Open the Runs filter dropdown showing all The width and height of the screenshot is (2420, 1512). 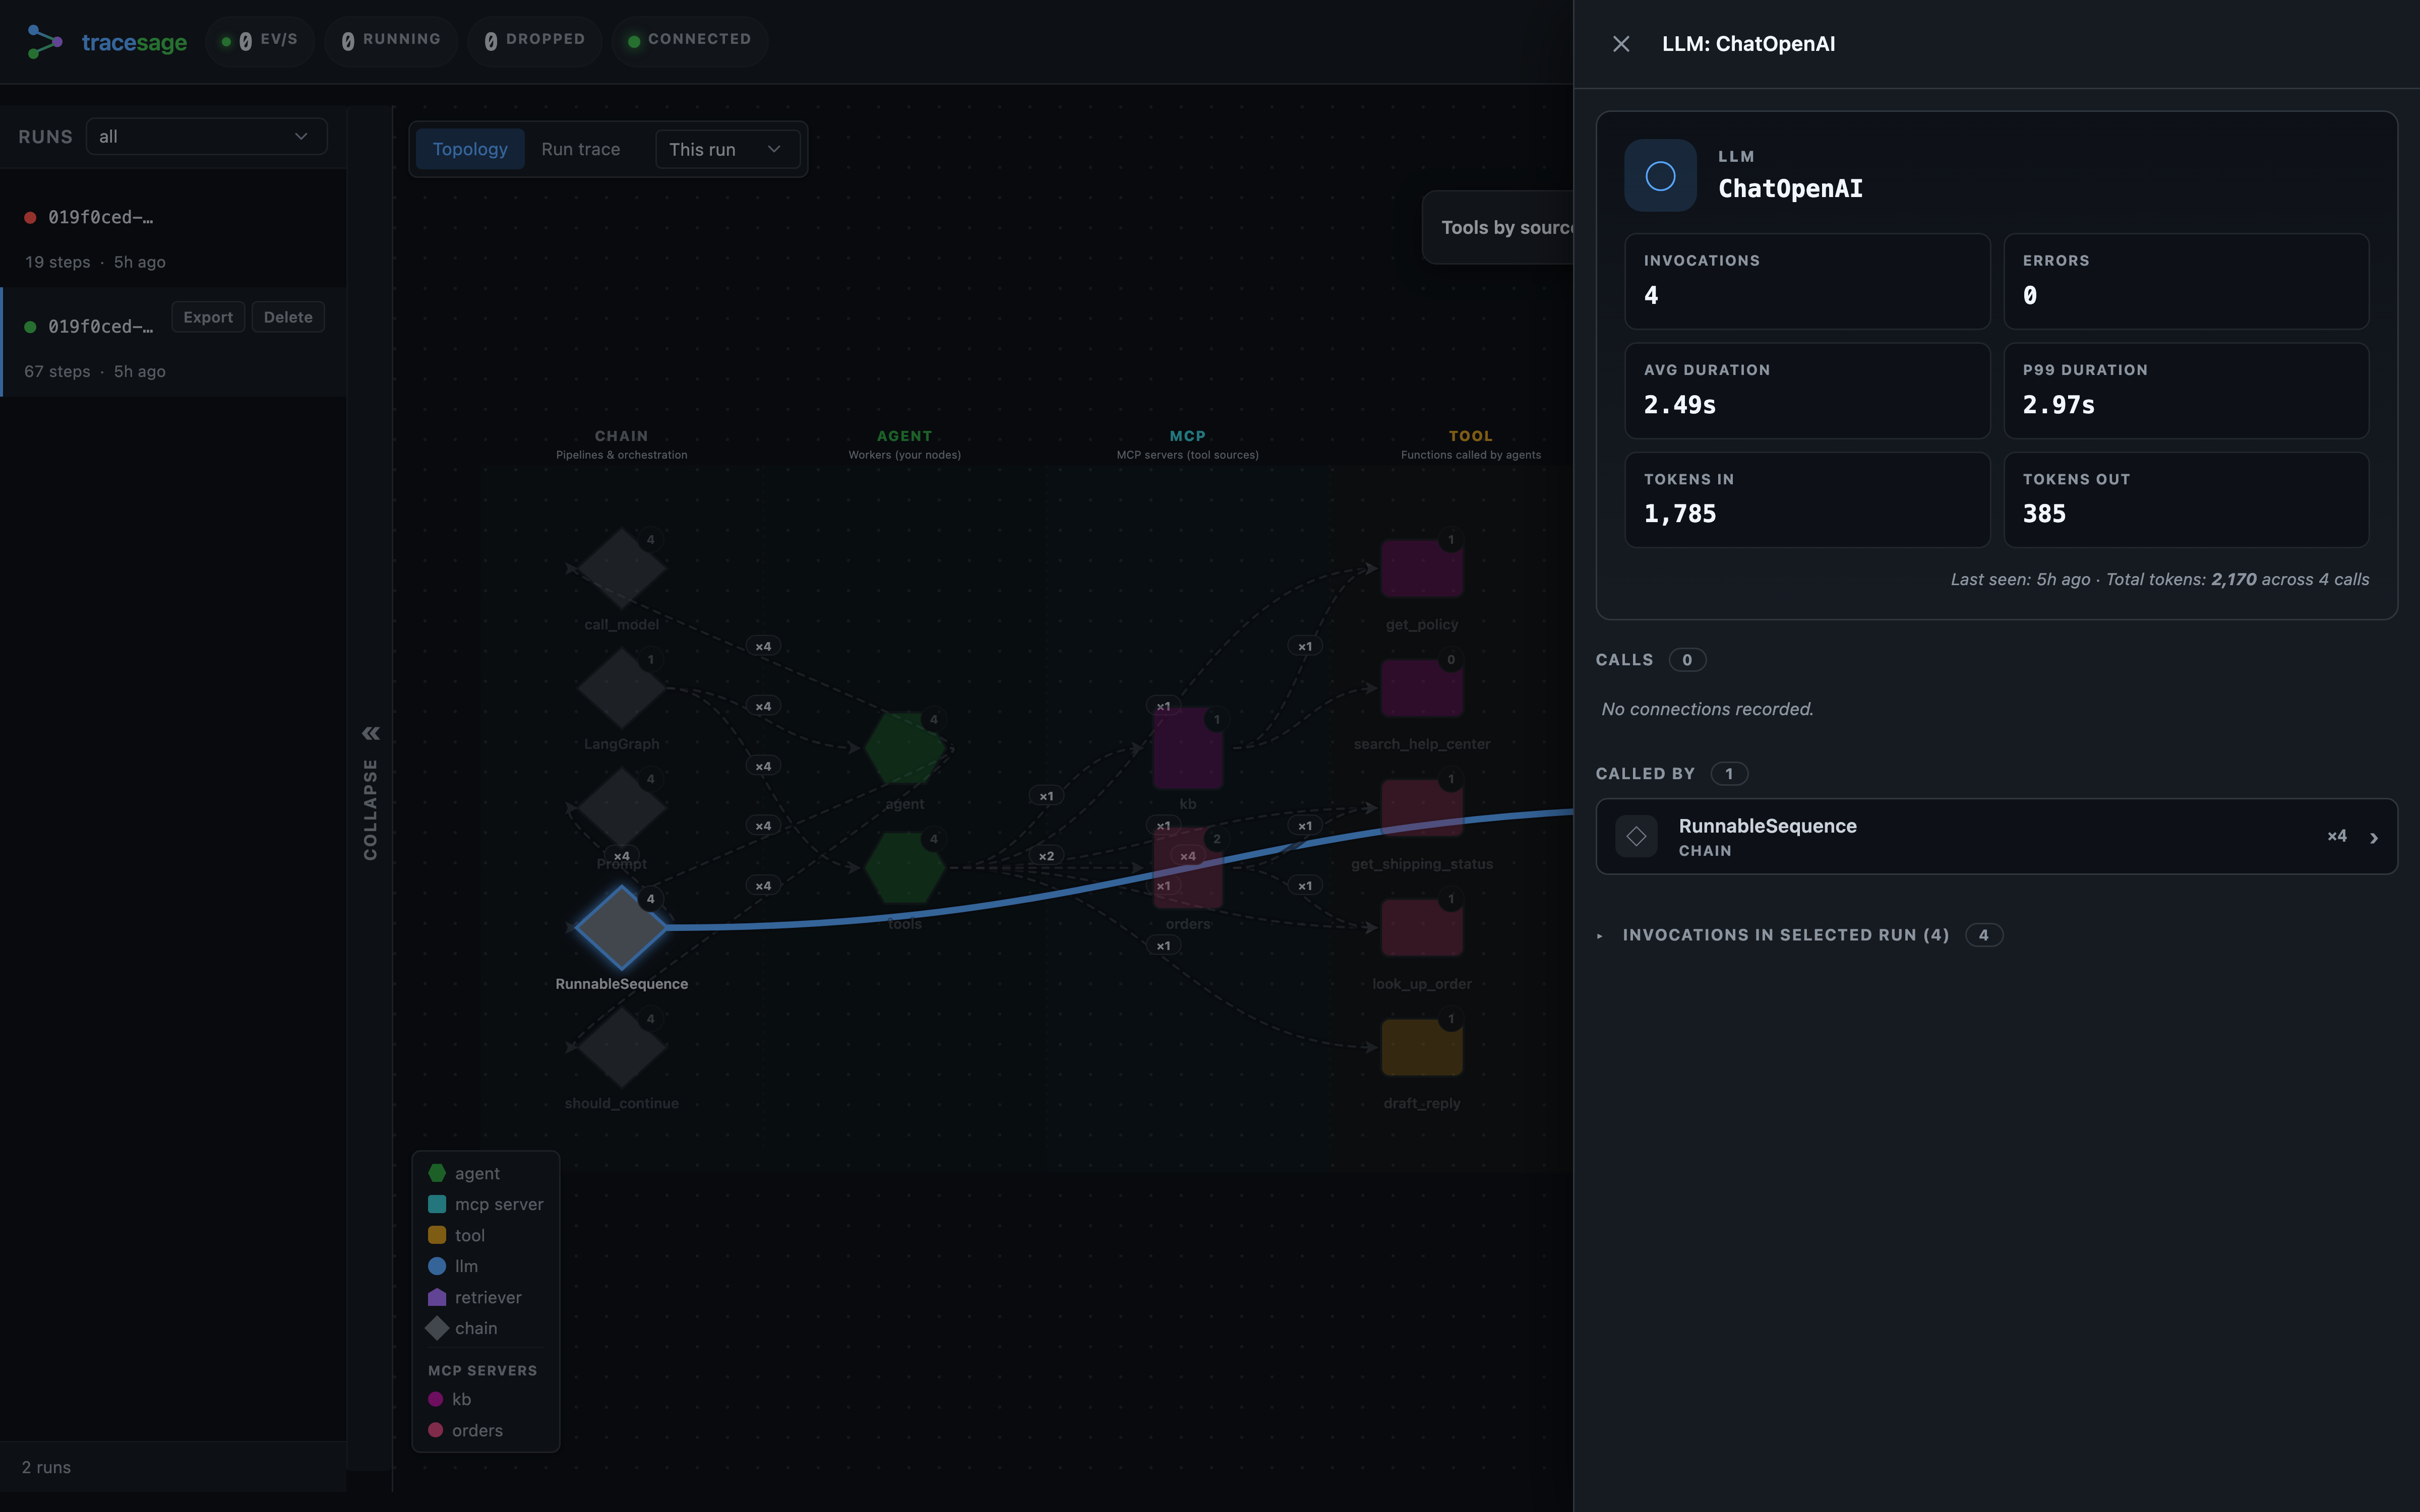tap(206, 136)
